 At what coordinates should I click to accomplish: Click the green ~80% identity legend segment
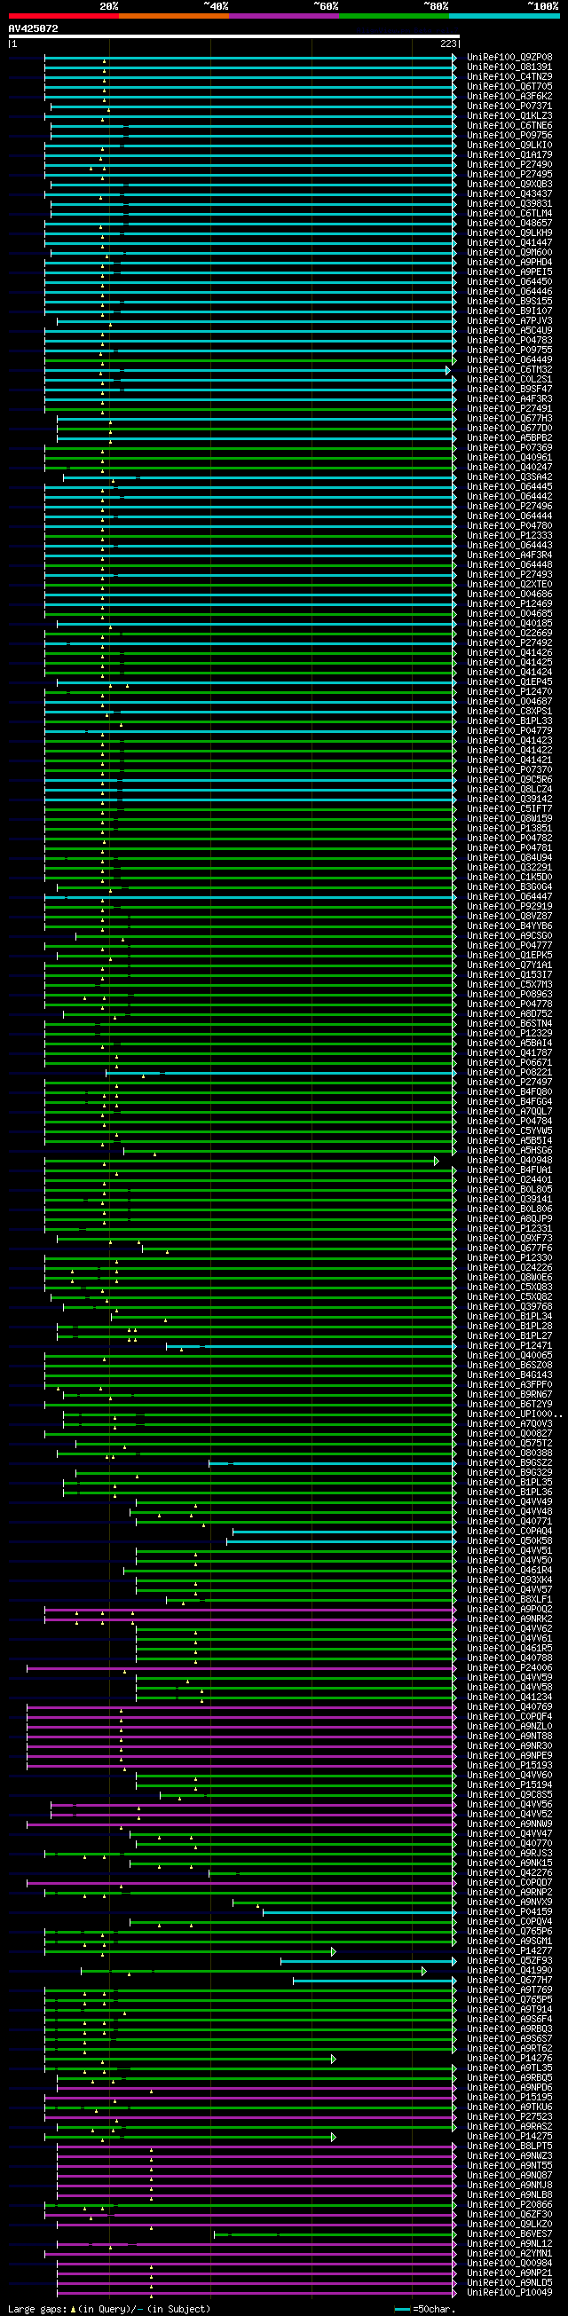tap(394, 16)
